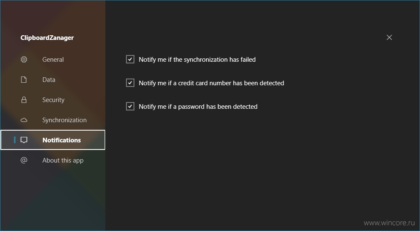Viewport: 420px width, 231px height.
Task: Click the Synchronization cloud icon
Action: coord(24,120)
